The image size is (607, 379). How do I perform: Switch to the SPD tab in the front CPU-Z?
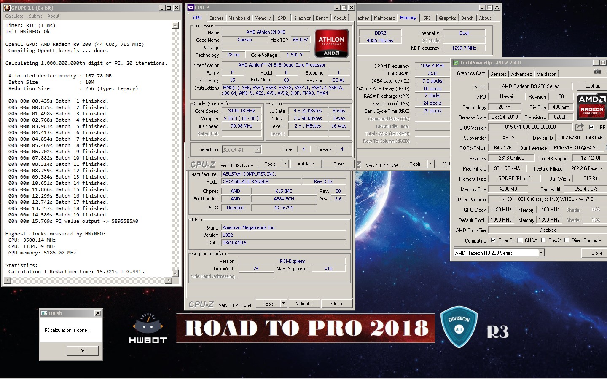coord(282,18)
